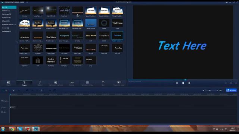Click the Movavi editor taskbar icon
This screenshot has width=239, height=134.
coord(36,129)
